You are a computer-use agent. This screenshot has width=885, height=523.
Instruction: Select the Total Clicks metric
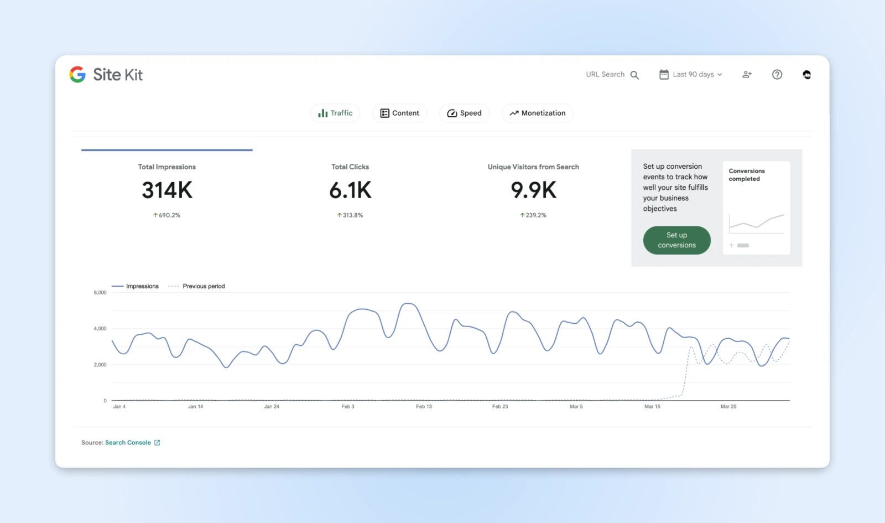click(350, 190)
